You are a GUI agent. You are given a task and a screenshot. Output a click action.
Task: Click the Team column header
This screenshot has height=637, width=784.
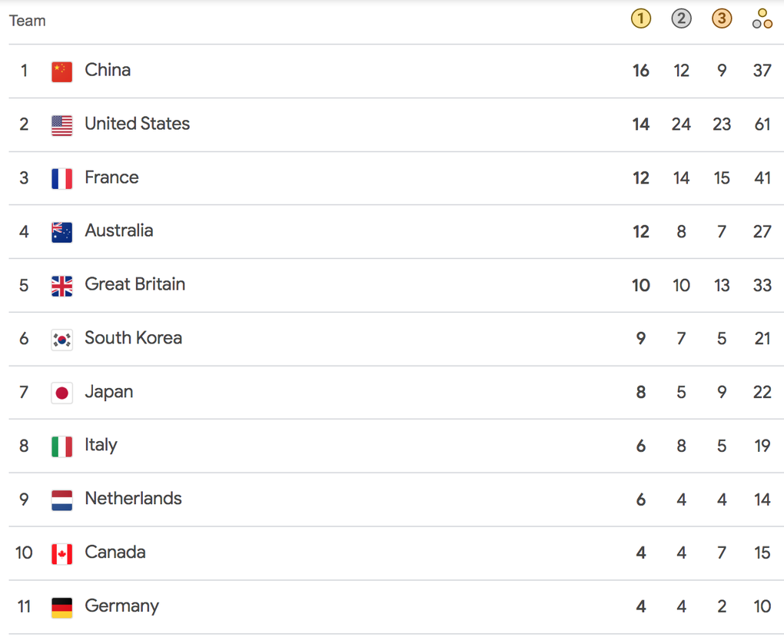point(28,21)
